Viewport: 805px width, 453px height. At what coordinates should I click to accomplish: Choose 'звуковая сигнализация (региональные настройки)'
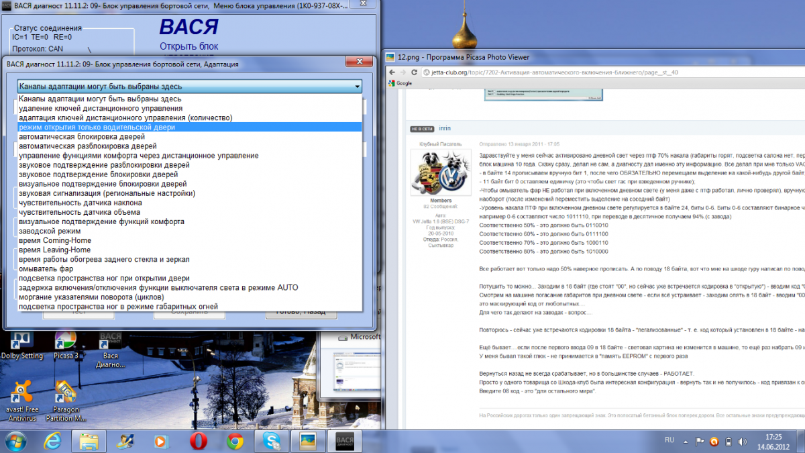pos(189,193)
